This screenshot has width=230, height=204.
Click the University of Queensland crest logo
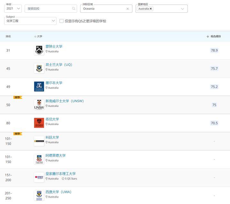coord(39,68)
